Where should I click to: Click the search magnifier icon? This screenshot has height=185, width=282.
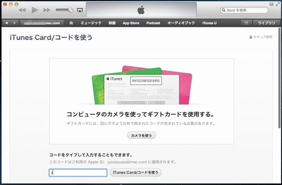(x=223, y=10)
